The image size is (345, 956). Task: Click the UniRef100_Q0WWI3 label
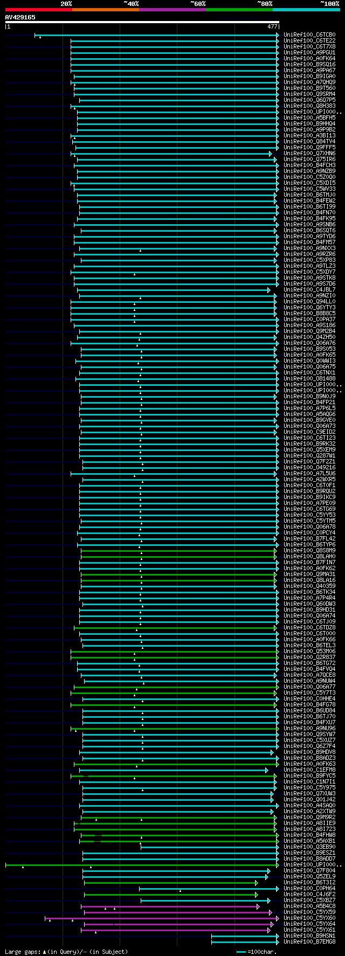pos(309,361)
